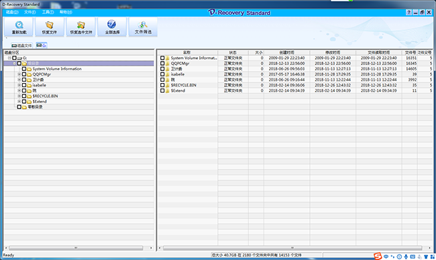Viewport: 436px width, 260px height.
Task: Sort list by 修改时间 column header
Action: point(333,52)
